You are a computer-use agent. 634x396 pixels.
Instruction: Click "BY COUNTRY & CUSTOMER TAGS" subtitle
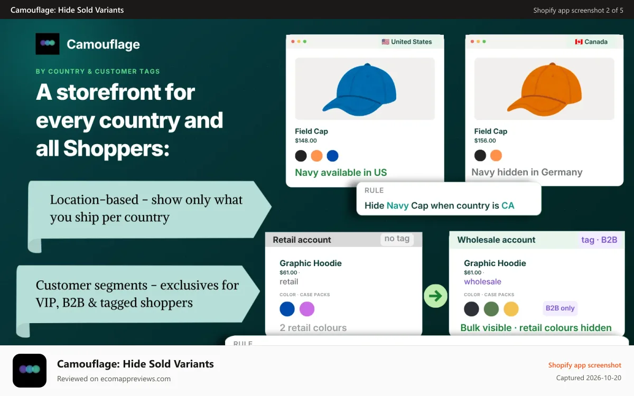(x=98, y=71)
